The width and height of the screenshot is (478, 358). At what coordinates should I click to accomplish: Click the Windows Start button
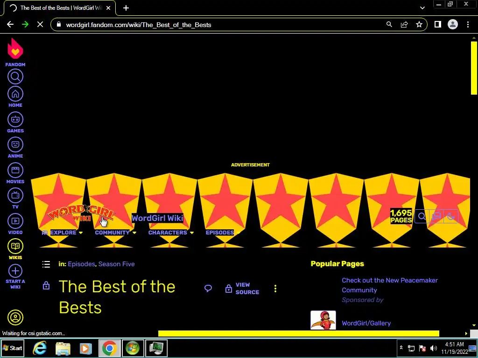12,348
